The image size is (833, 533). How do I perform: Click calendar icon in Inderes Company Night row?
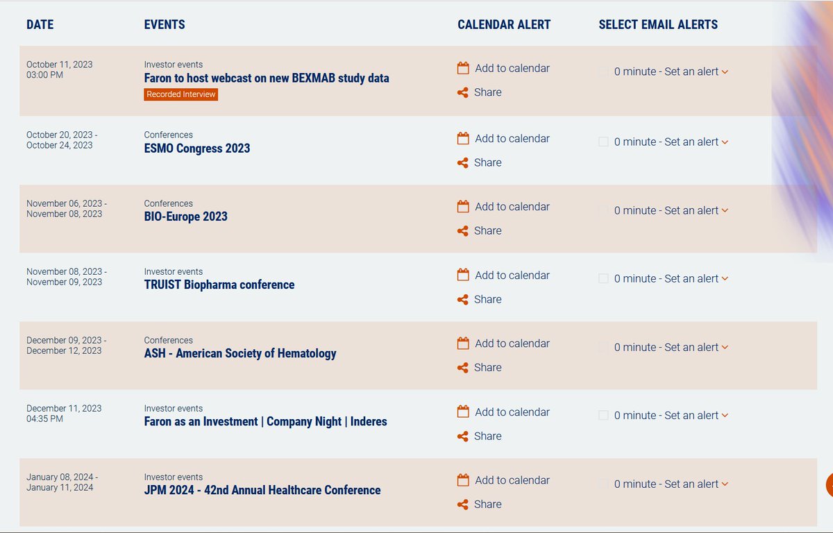[463, 412]
